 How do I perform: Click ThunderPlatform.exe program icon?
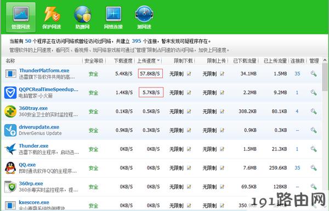point(10,74)
